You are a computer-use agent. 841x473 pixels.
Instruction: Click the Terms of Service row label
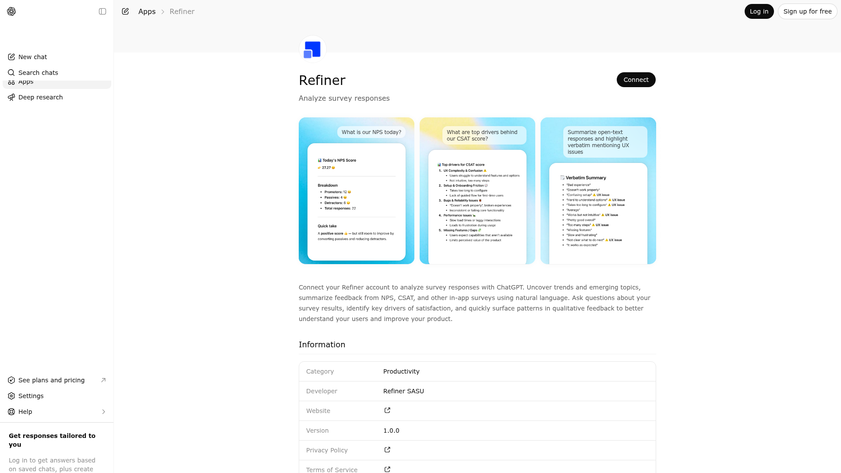point(332,469)
